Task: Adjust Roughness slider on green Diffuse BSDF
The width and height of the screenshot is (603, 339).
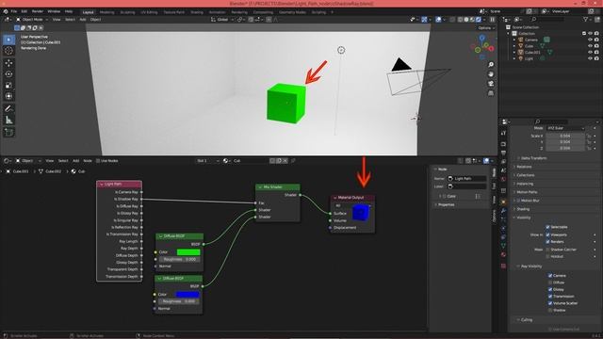Action: 180,260
